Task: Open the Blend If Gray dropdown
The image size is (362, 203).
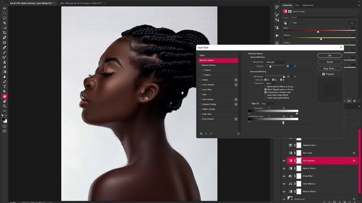Action: click(268, 104)
